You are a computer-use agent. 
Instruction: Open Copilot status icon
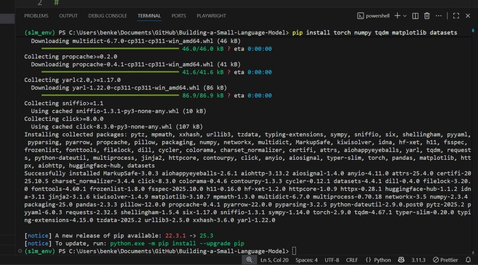(x=401, y=260)
